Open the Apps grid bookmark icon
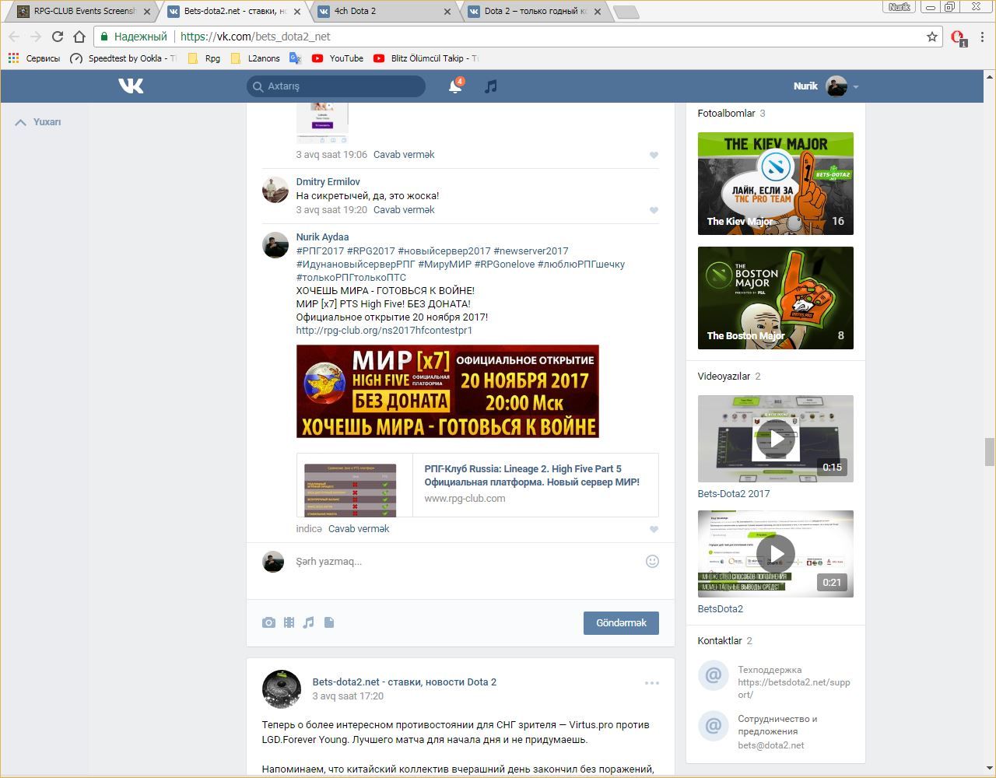 tap(13, 58)
